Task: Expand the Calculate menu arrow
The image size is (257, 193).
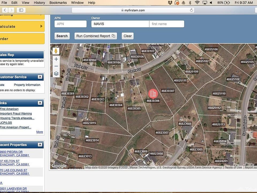Action: click(41, 26)
